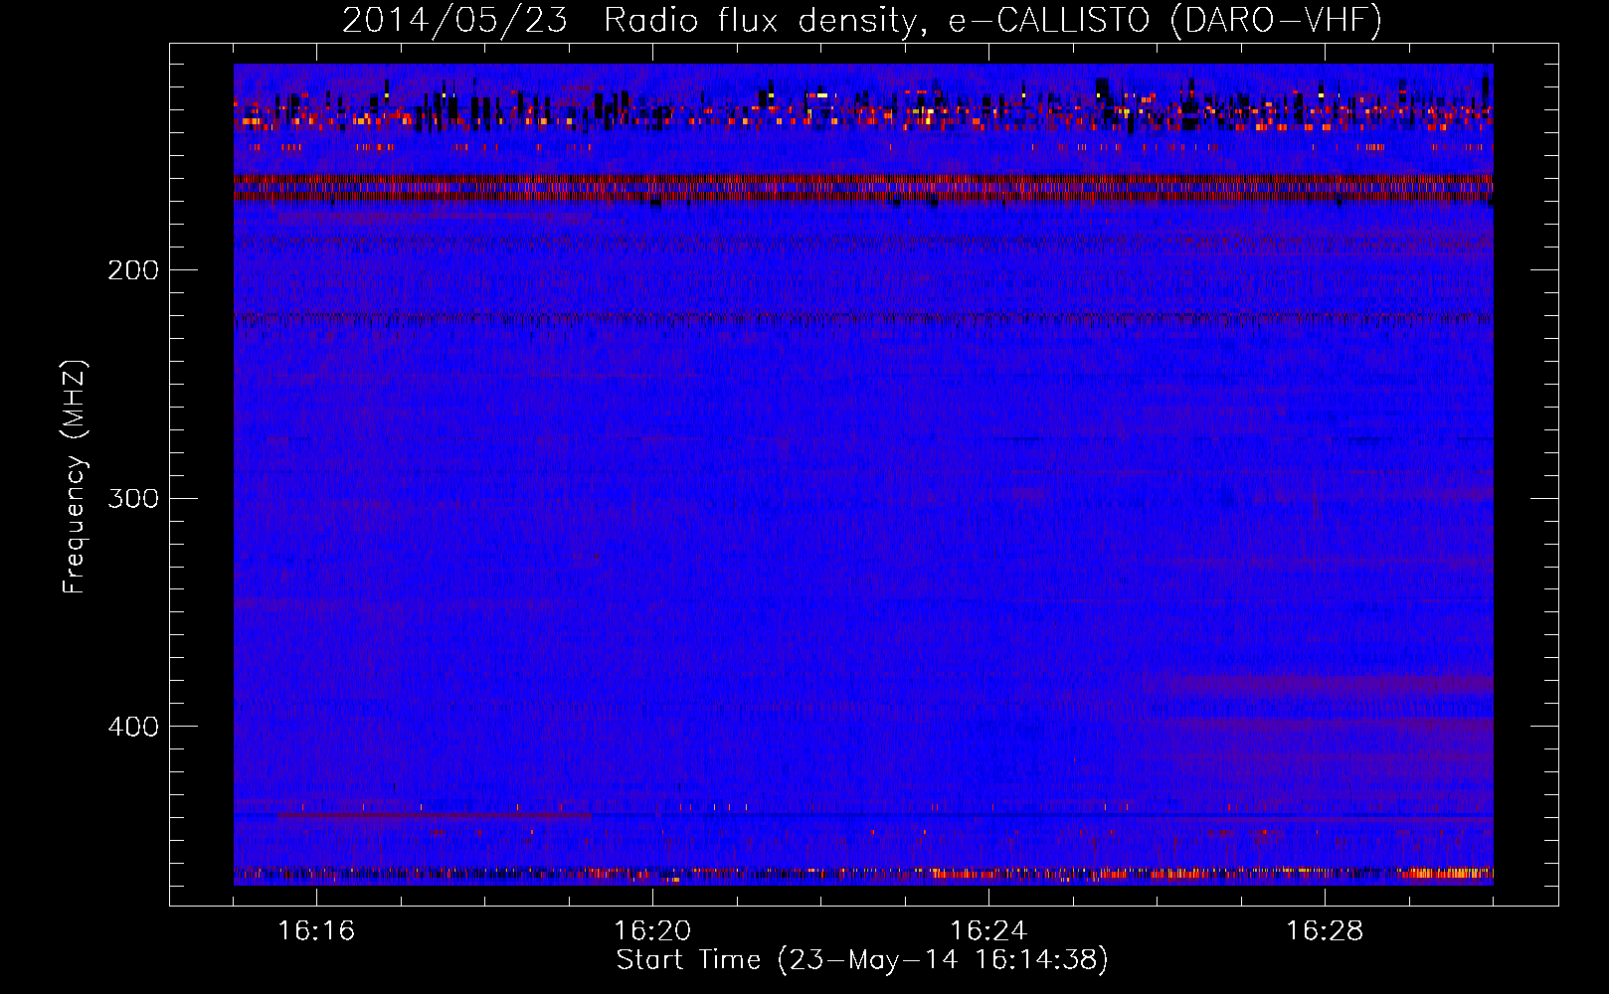Click the 'Frequency (MHZ)' axis label

click(75, 477)
